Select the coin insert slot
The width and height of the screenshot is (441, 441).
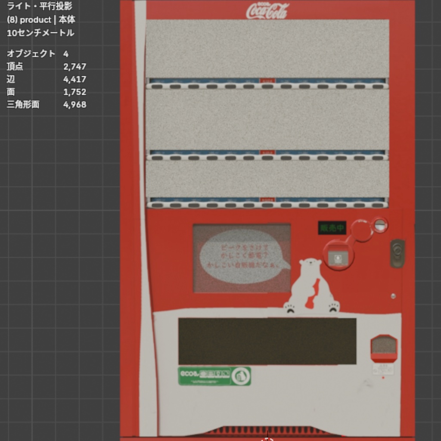coord(380,224)
